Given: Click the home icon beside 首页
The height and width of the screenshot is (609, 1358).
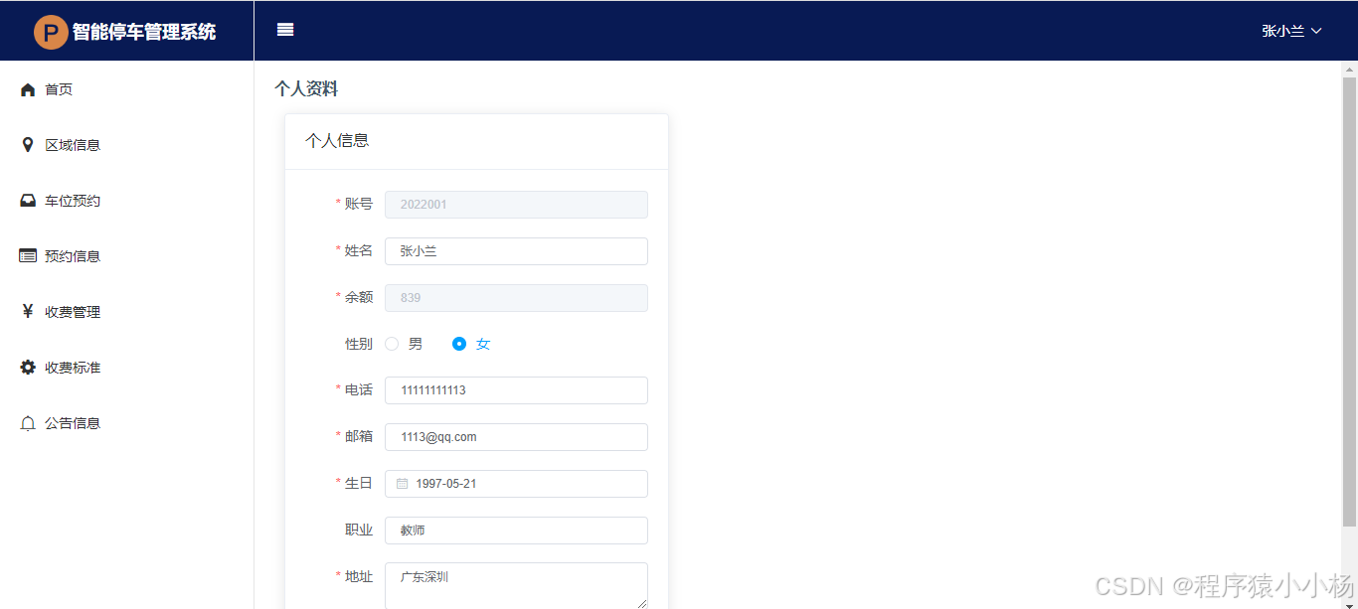Looking at the screenshot, I should click(28, 89).
